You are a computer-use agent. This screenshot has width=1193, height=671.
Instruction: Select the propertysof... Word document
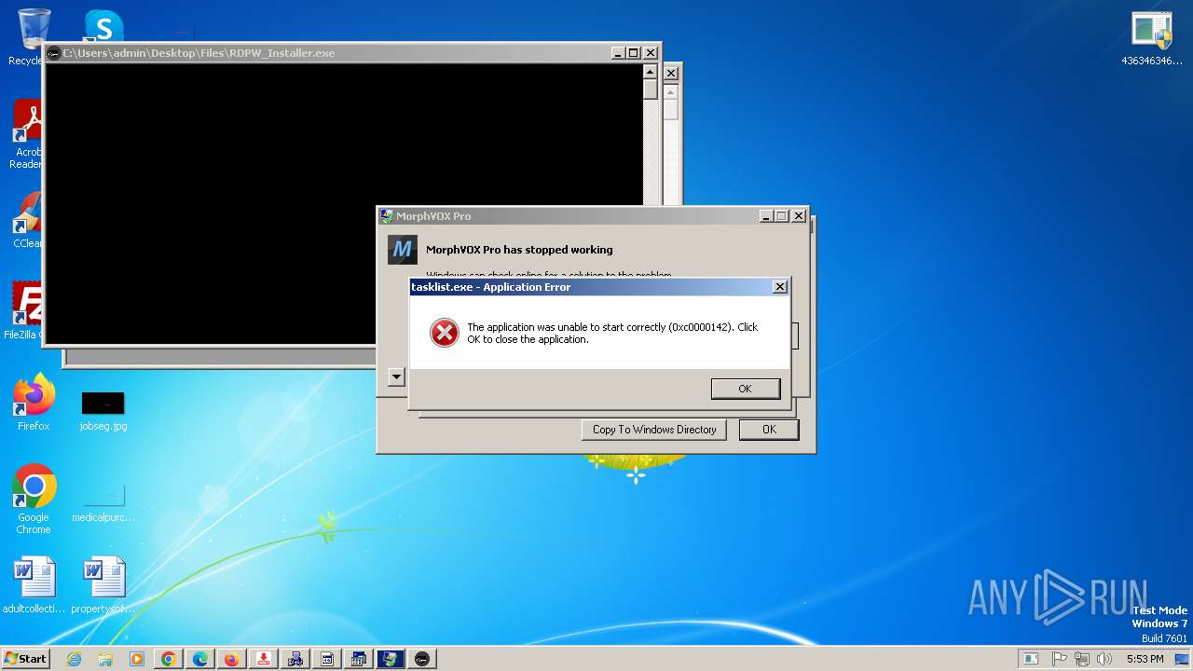[x=103, y=585]
